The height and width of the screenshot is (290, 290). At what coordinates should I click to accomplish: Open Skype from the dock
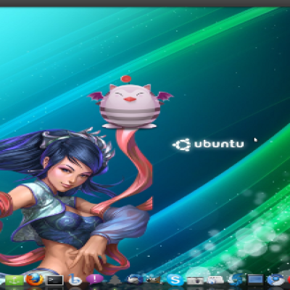[175, 280]
